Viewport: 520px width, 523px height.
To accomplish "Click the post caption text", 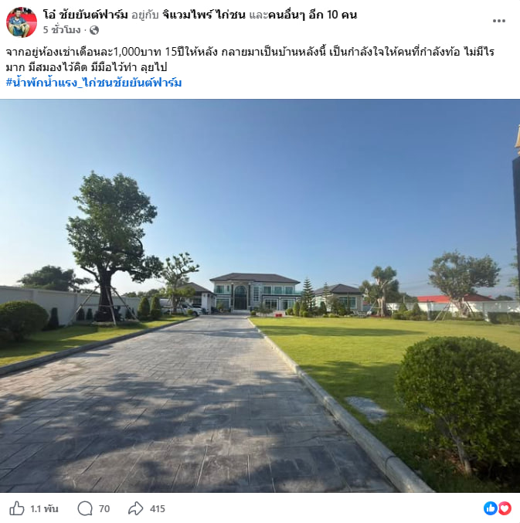I will (250, 59).
